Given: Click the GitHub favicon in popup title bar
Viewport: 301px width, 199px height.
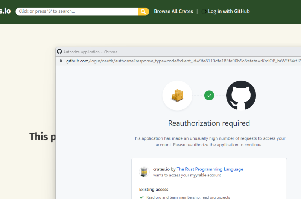Looking at the screenshot, I should click(x=59, y=52).
